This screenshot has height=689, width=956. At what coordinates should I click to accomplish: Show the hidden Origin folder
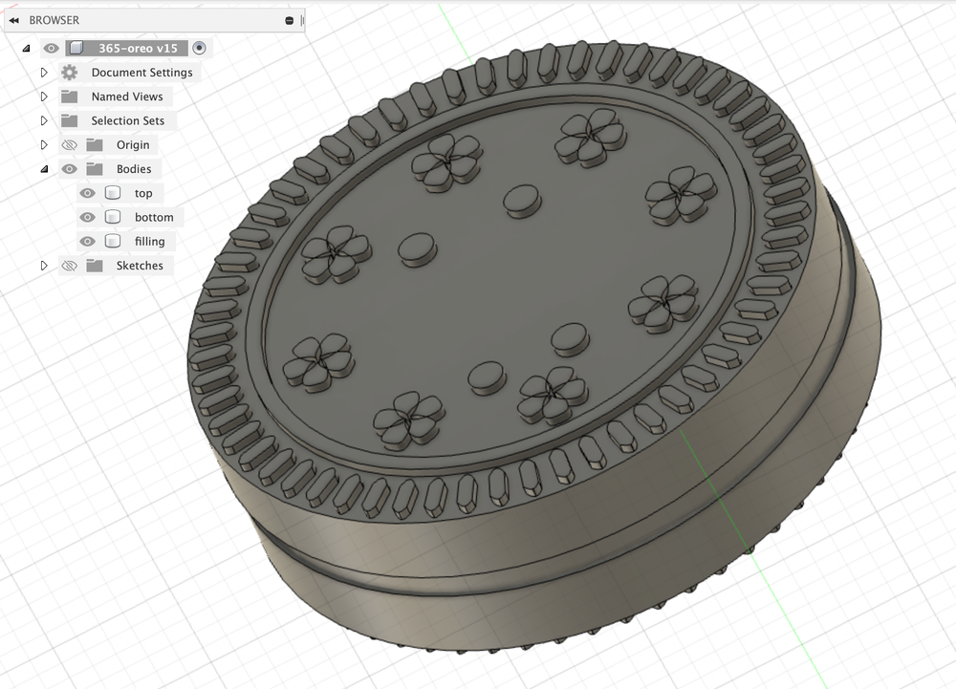tap(70, 145)
